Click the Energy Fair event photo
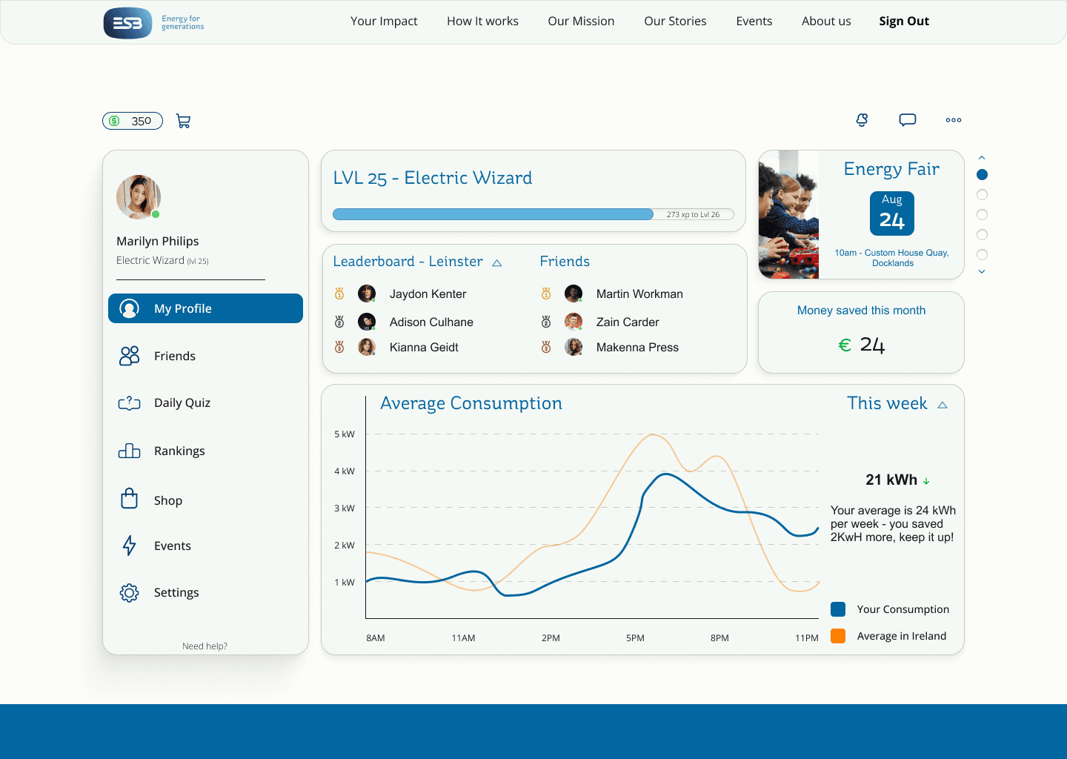This screenshot has height=759, width=1067. 788,215
